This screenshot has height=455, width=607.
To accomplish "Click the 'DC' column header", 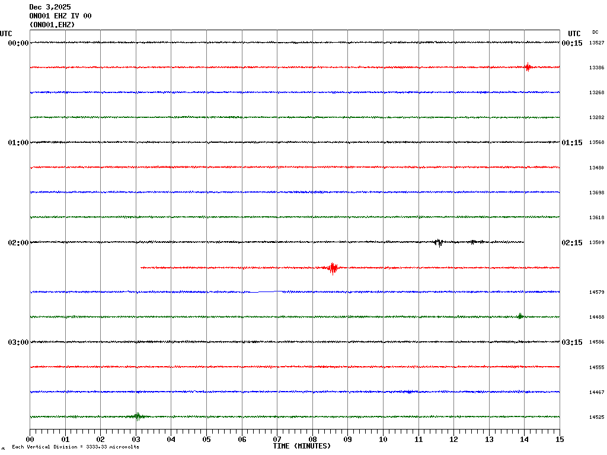I will (595, 32).
